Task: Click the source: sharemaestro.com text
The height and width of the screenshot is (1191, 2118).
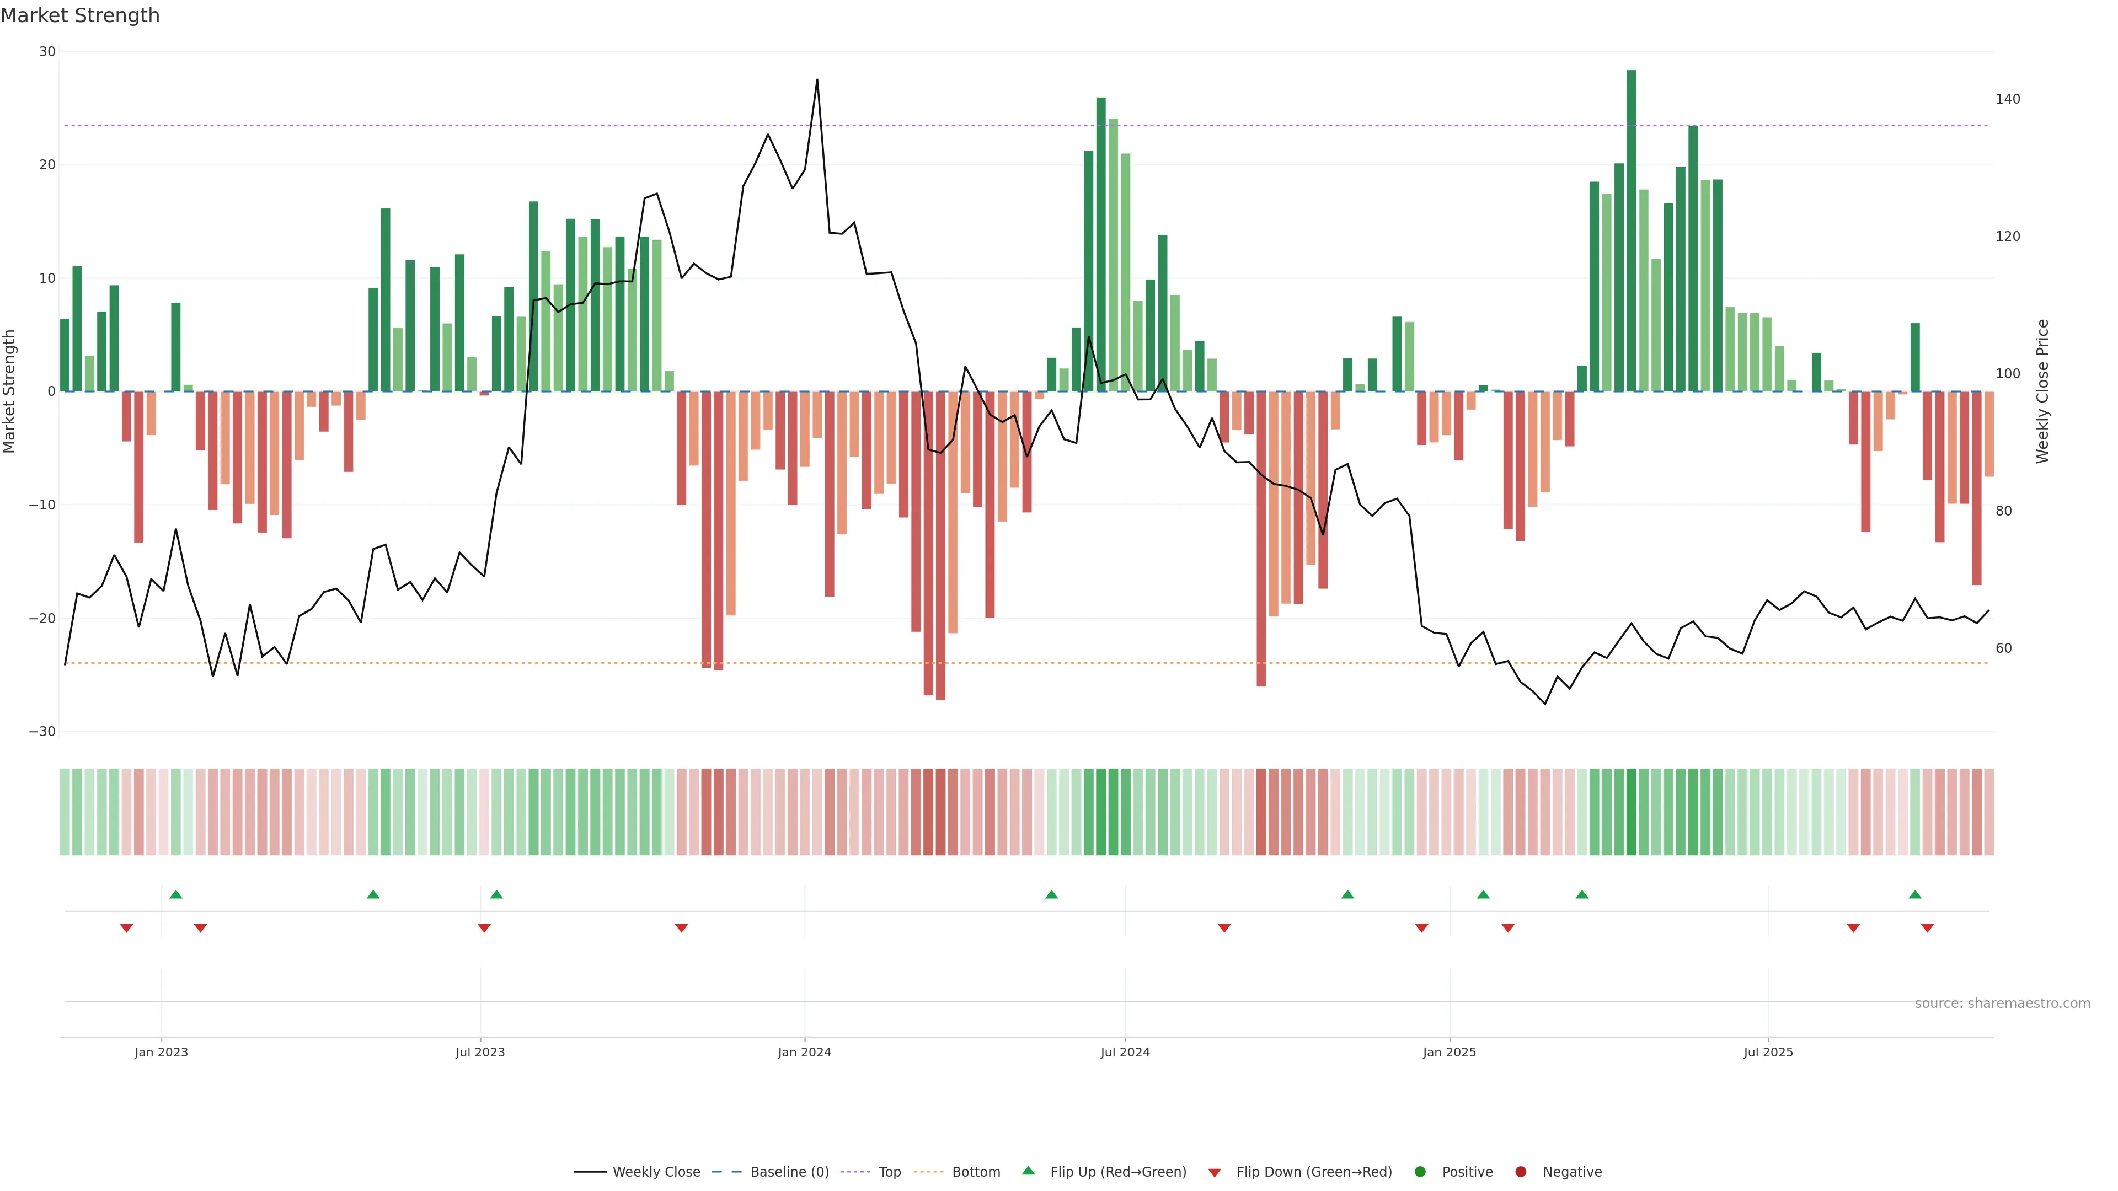Action: pos(2002,1003)
